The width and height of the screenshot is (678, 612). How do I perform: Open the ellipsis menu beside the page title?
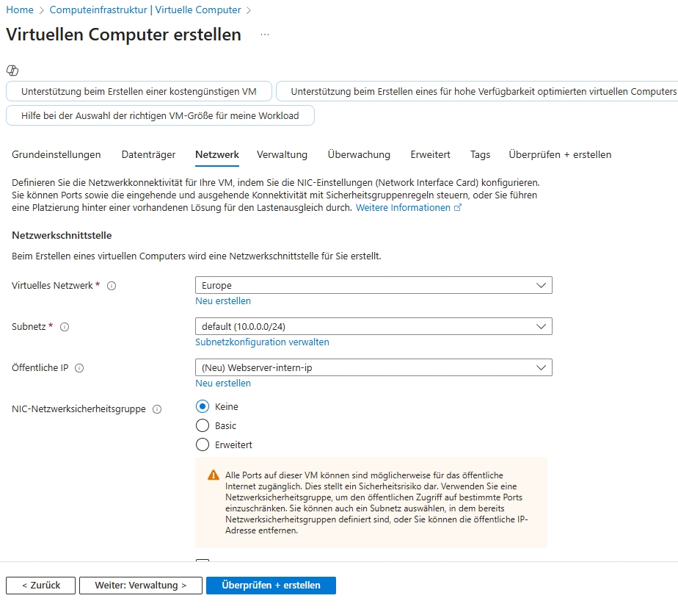tap(264, 35)
